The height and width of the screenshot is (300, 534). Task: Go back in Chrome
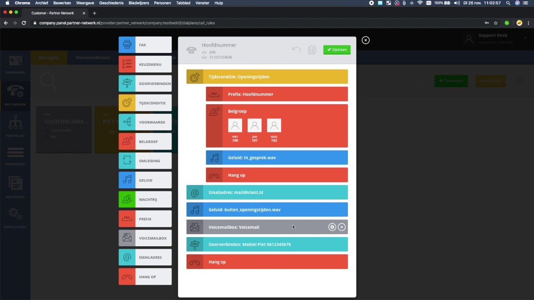tap(6, 23)
